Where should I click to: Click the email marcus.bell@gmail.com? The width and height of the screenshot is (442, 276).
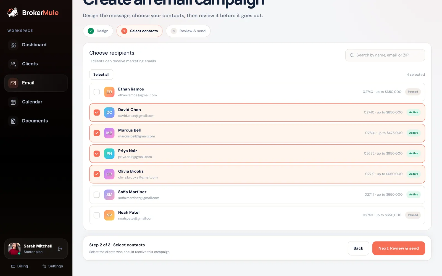click(136, 136)
